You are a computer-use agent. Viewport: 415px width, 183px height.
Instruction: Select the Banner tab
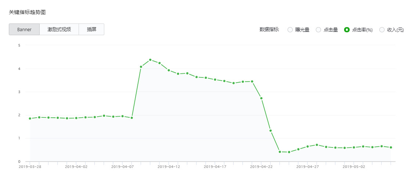tap(24, 29)
